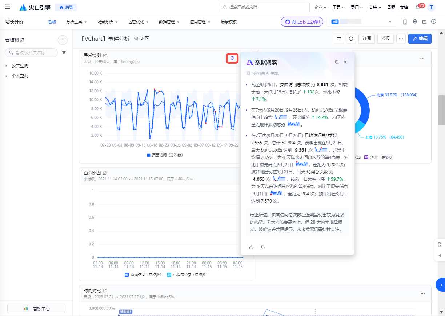Expand the blue side panel arrow
445x316 pixels.
coord(441,285)
